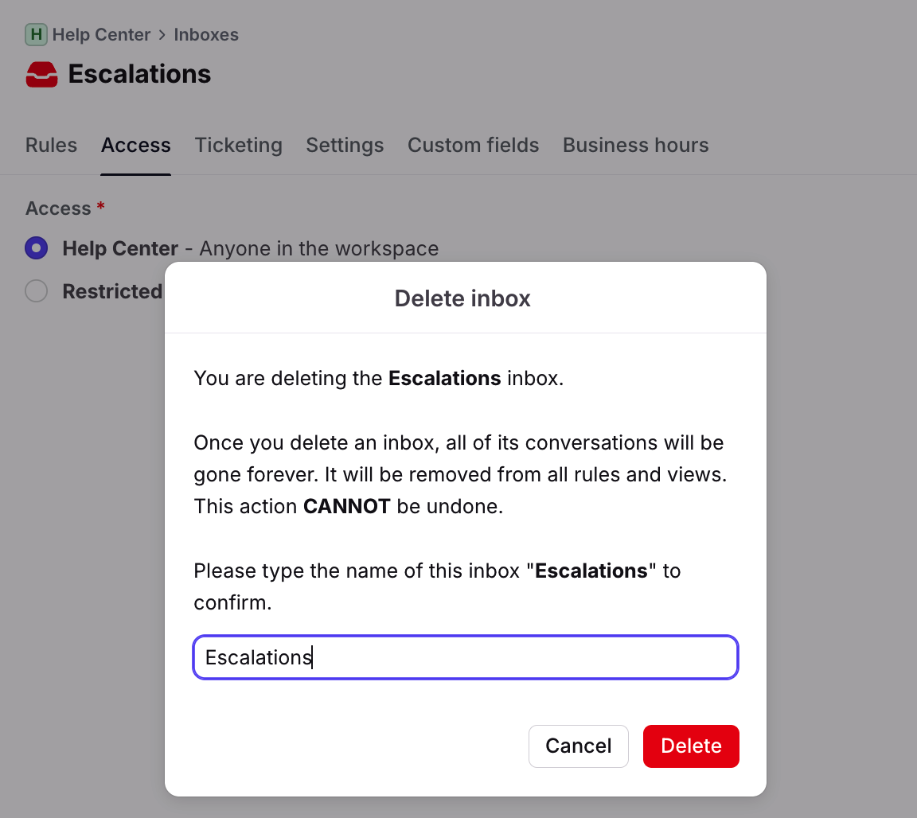Screen dimensions: 917x818
Task: Go to the Settings tab
Action: [345, 146]
